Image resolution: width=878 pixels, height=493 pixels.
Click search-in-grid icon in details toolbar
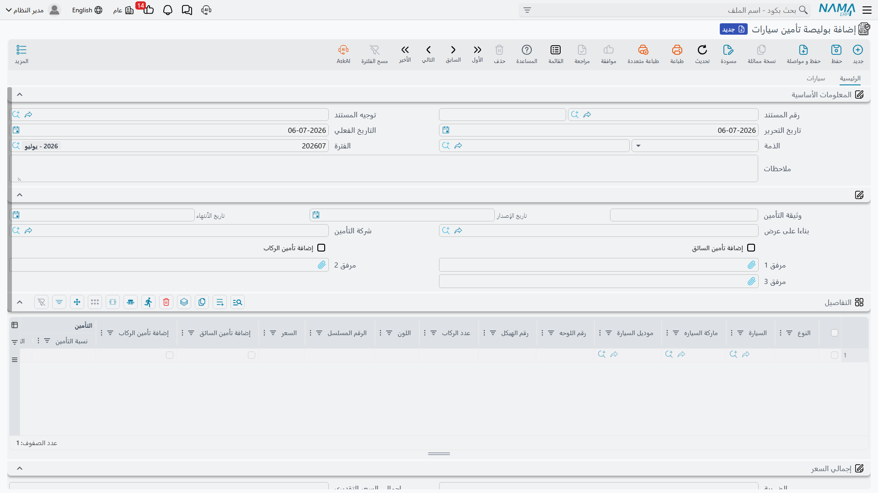click(238, 302)
